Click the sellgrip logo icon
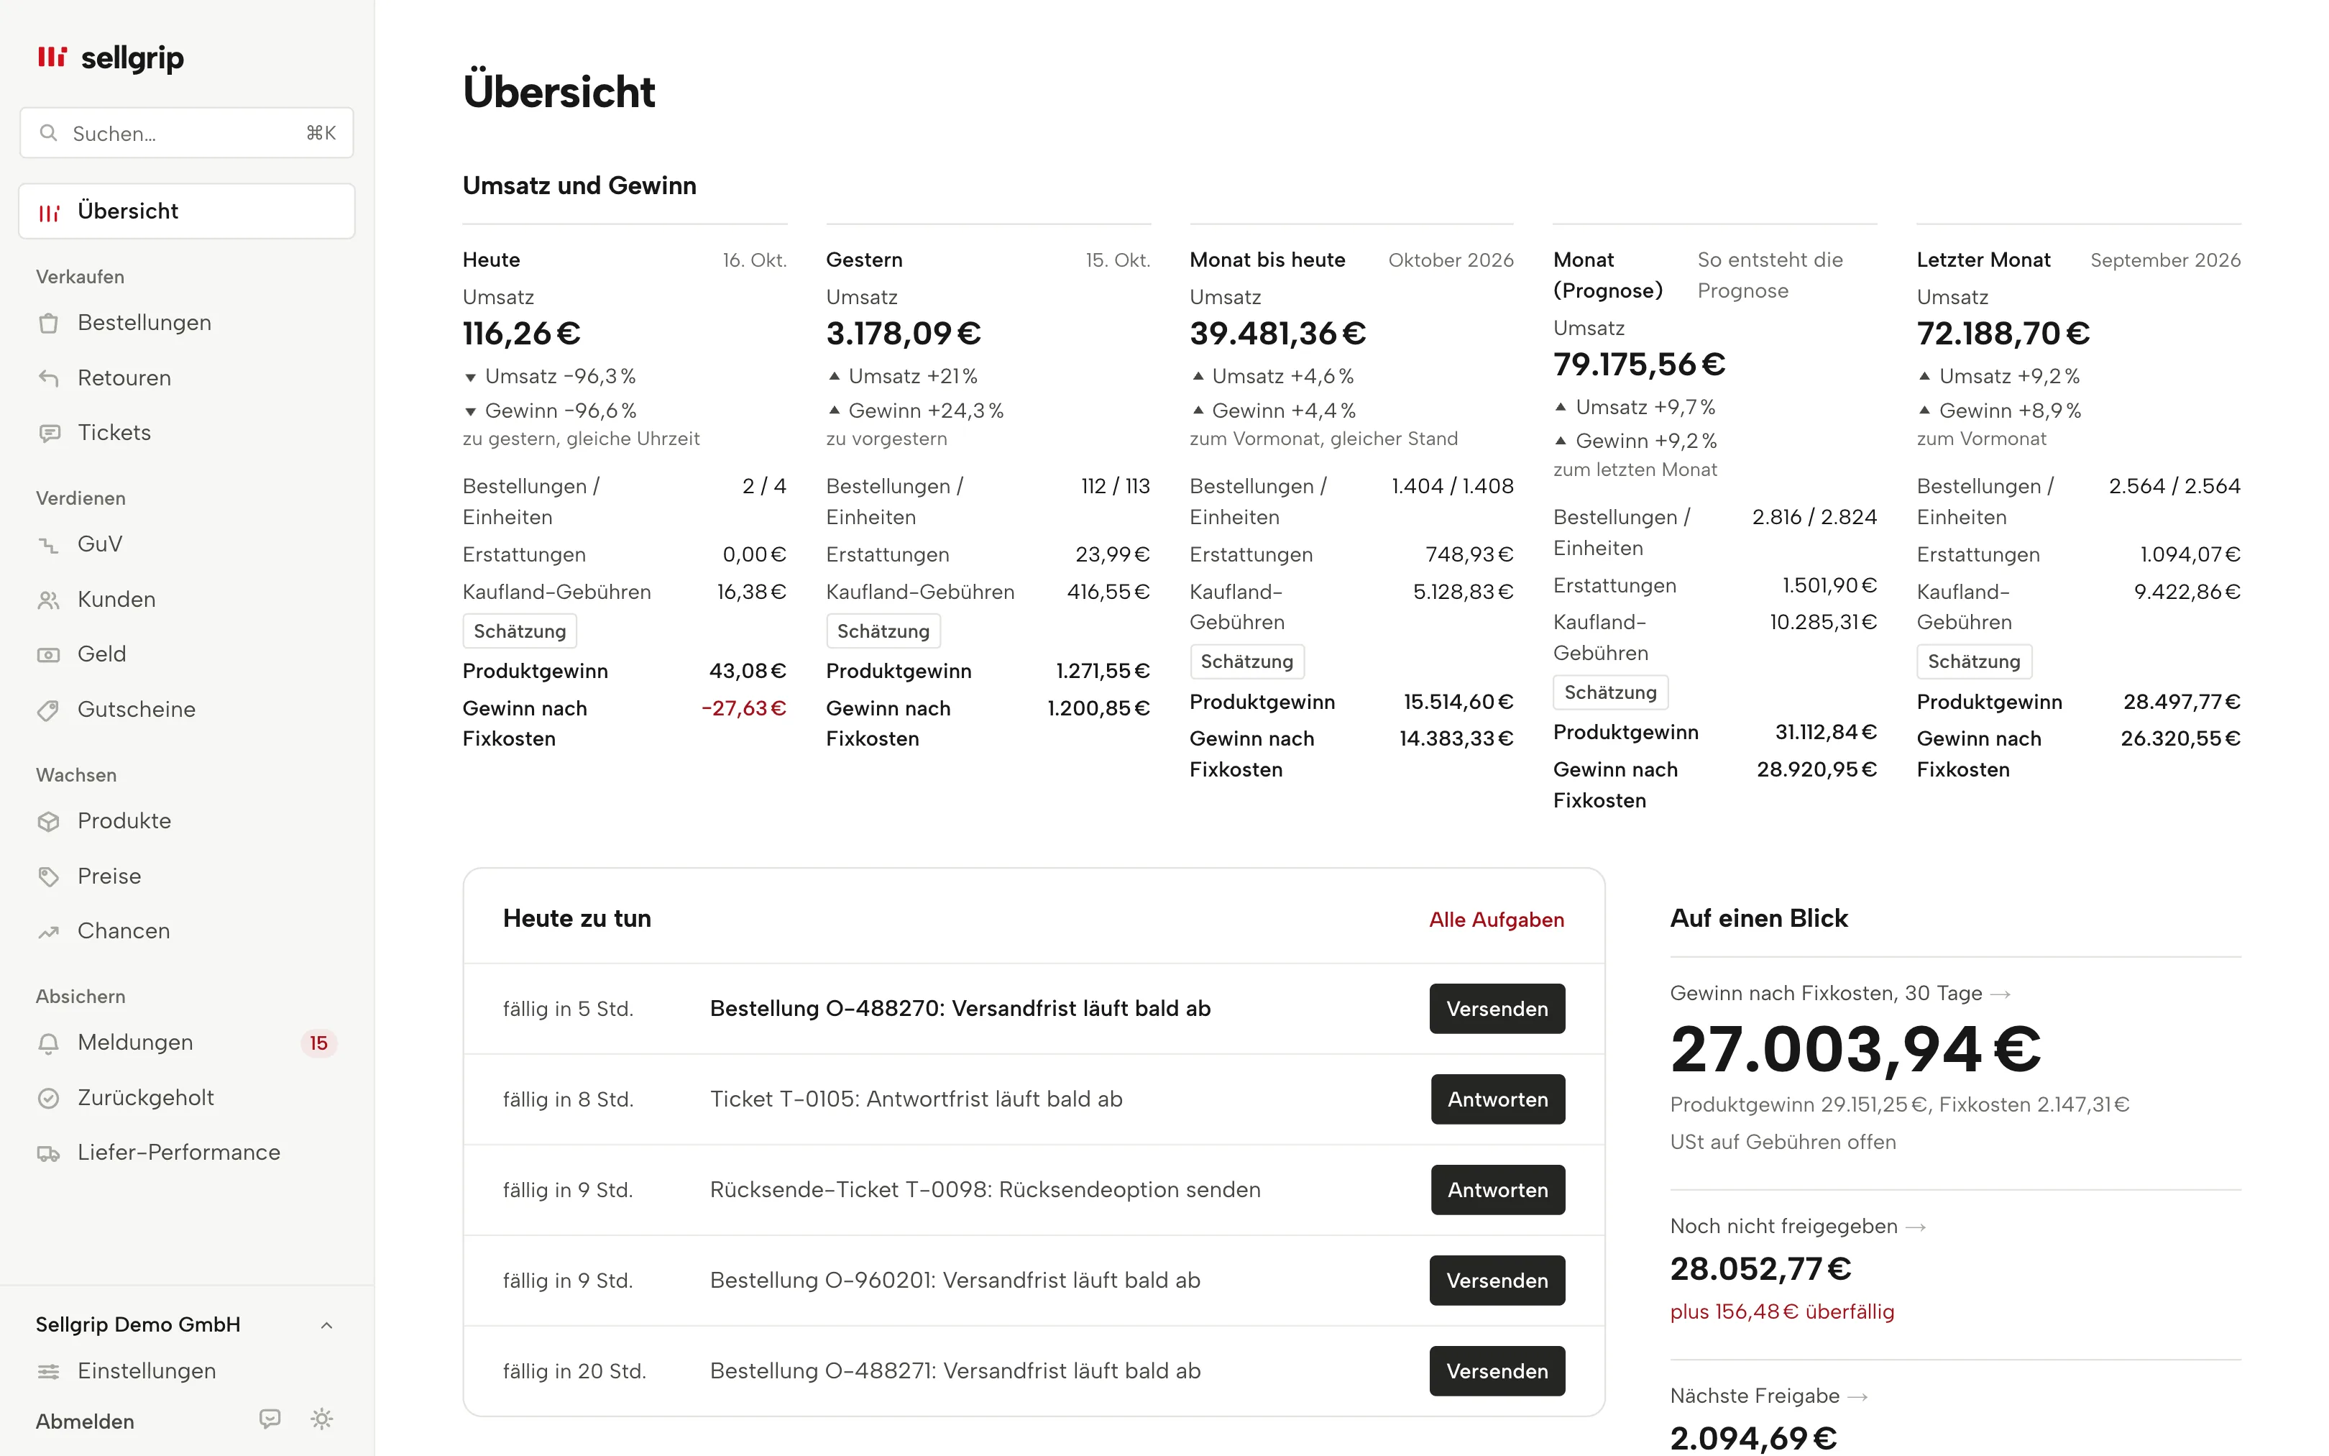Screen dimensions: 2329x1456 52,57
